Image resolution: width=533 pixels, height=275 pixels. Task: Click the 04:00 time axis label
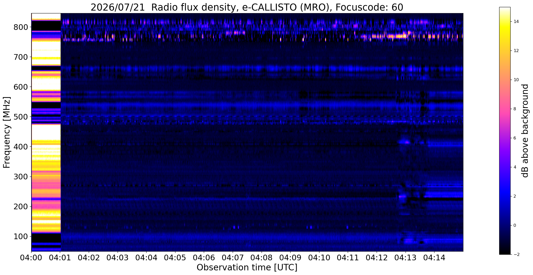pyautogui.click(x=31, y=257)
